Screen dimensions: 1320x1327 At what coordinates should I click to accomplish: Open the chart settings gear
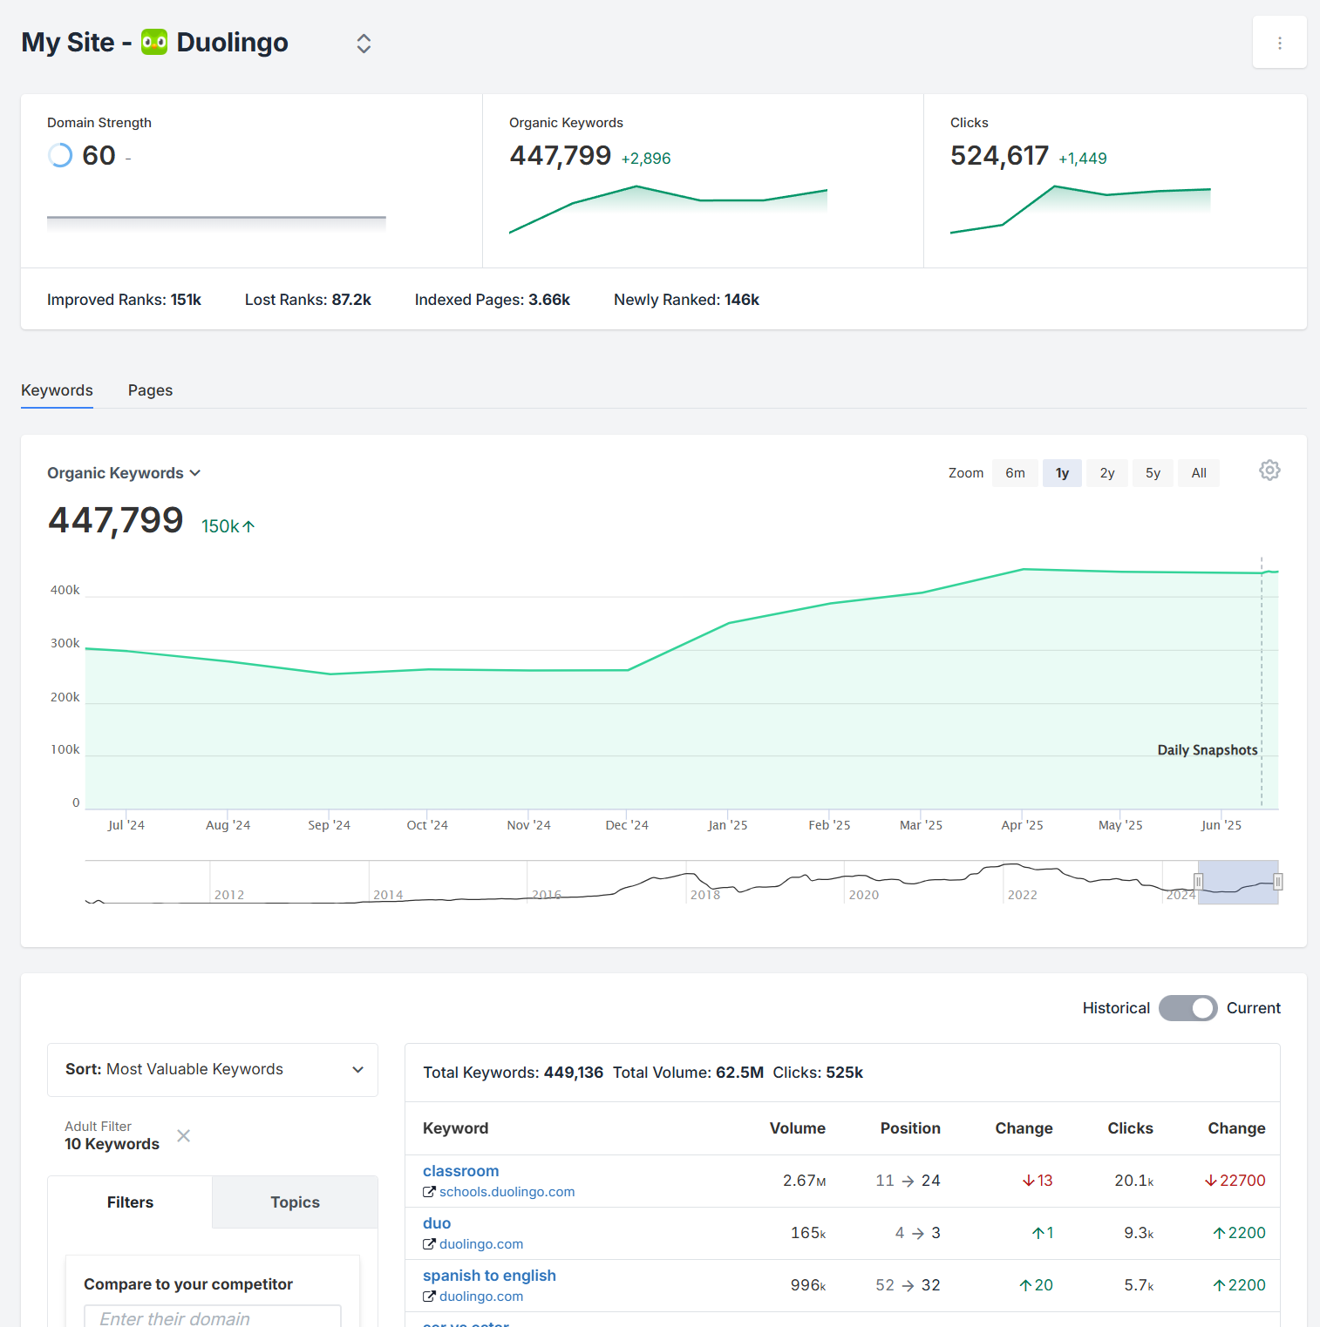click(1269, 471)
